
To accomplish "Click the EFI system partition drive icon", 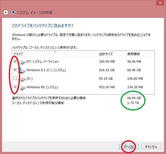I will [x=22, y=62].
